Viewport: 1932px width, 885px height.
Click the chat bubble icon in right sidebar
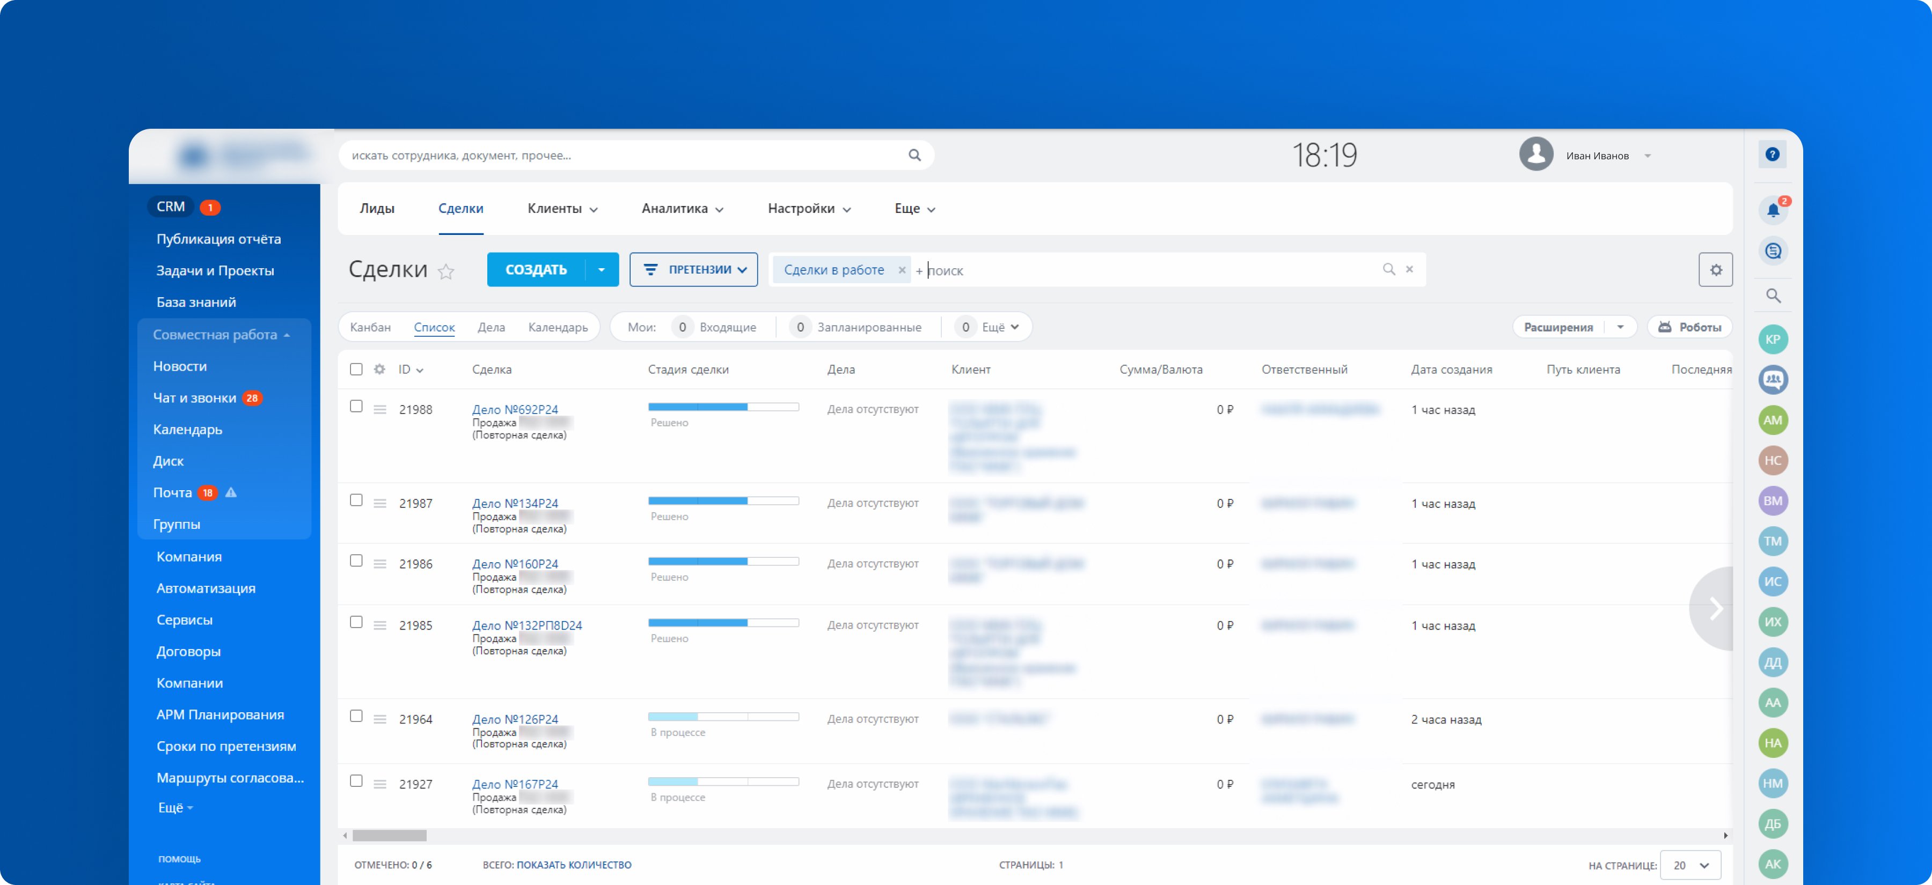1772,251
